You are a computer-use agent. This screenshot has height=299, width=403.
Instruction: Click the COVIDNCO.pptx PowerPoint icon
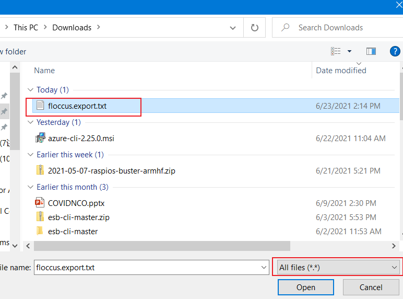(x=40, y=202)
